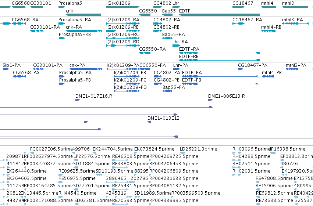Select the Prosalpha5 gene label
Viewport: 313px width, 206px height.
[70, 3]
